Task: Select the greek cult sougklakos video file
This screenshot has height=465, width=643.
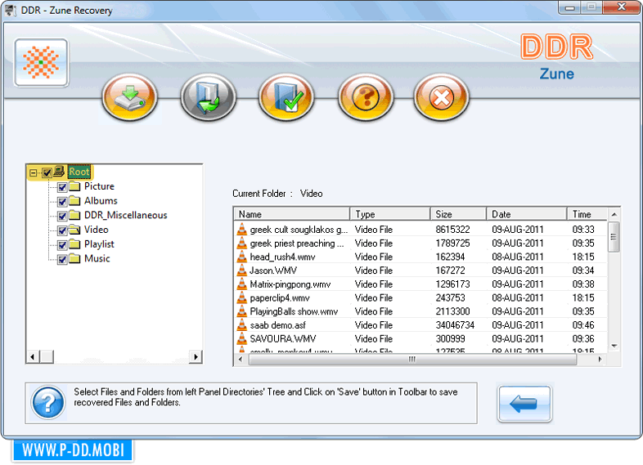Action: [x=420, y=230]
